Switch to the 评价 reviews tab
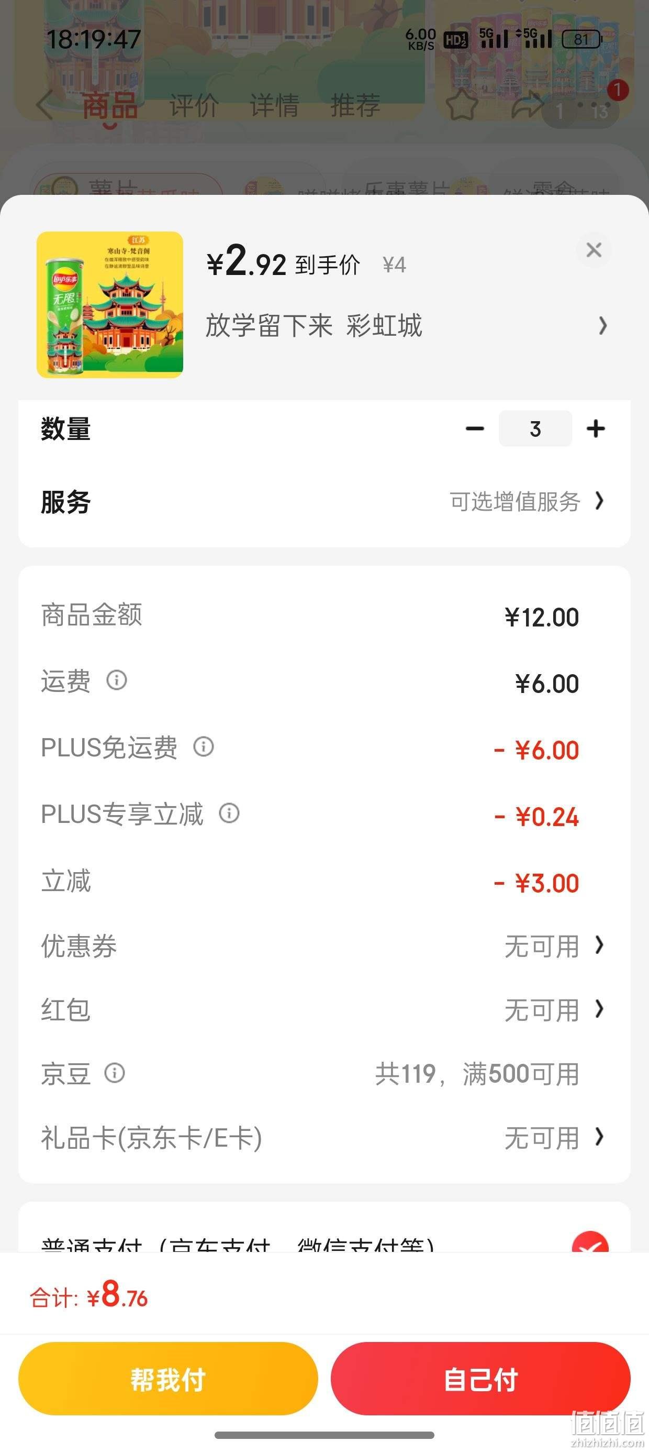 point(194,105)
